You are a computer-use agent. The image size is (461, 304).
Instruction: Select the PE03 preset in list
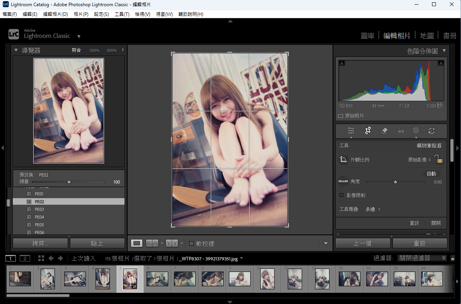click(39, 209)
